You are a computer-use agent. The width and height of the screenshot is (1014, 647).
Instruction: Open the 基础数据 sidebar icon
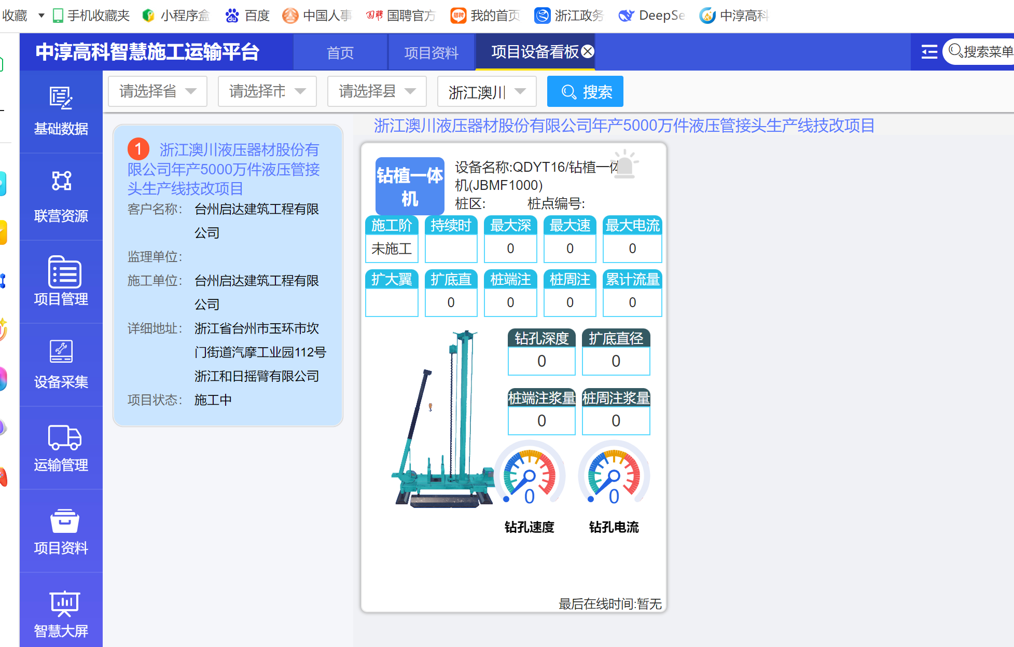click(61, 99)
